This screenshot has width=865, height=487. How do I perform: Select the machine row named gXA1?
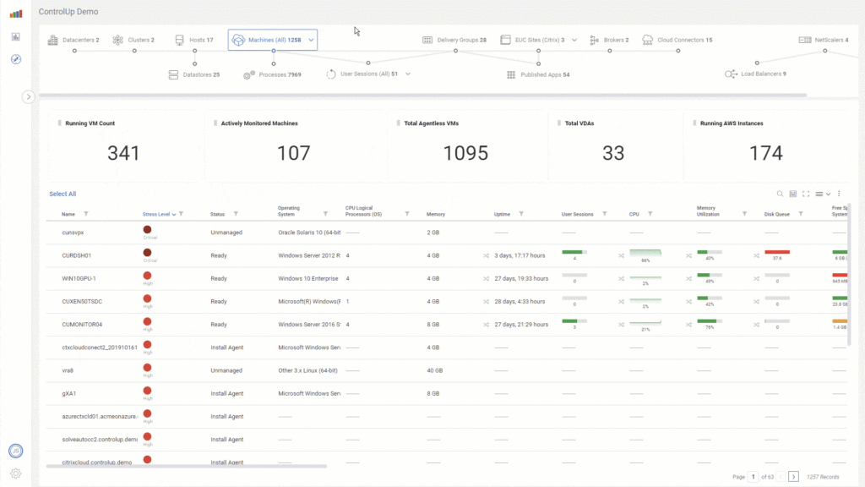[x=447, y=394]
